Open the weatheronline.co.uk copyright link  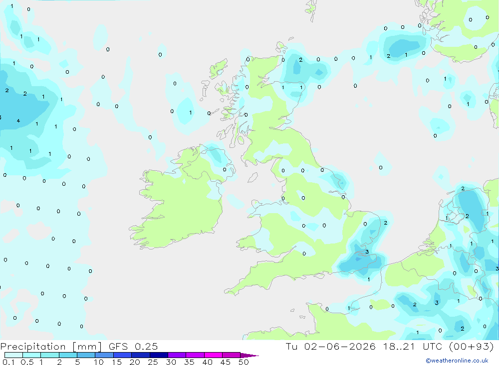(457, 361)
